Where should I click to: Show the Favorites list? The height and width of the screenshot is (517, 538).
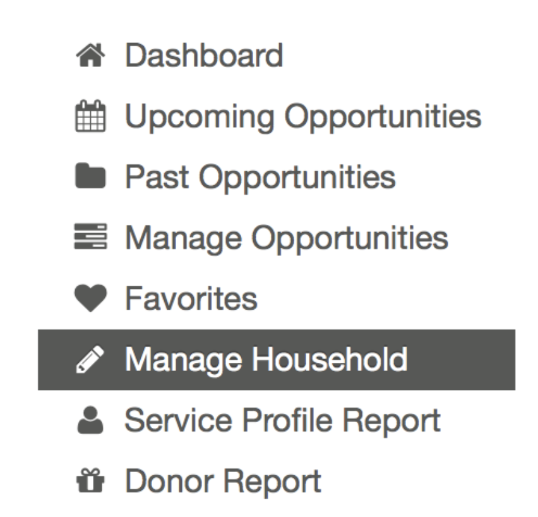pyautogui.click(x=191, y=299)
